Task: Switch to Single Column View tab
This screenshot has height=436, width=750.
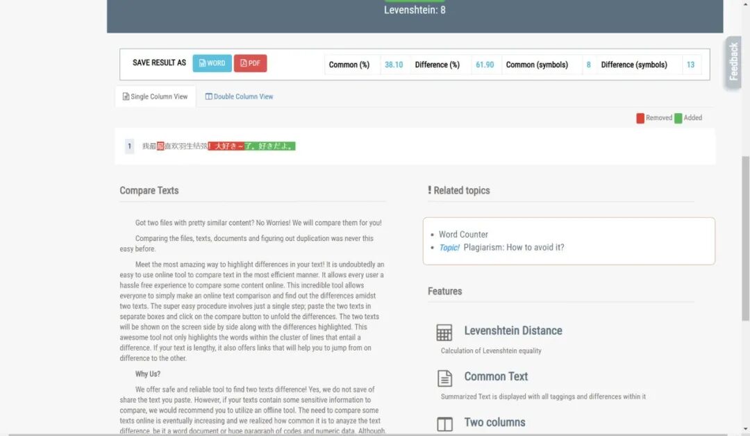Action: [x=155, y=97]
